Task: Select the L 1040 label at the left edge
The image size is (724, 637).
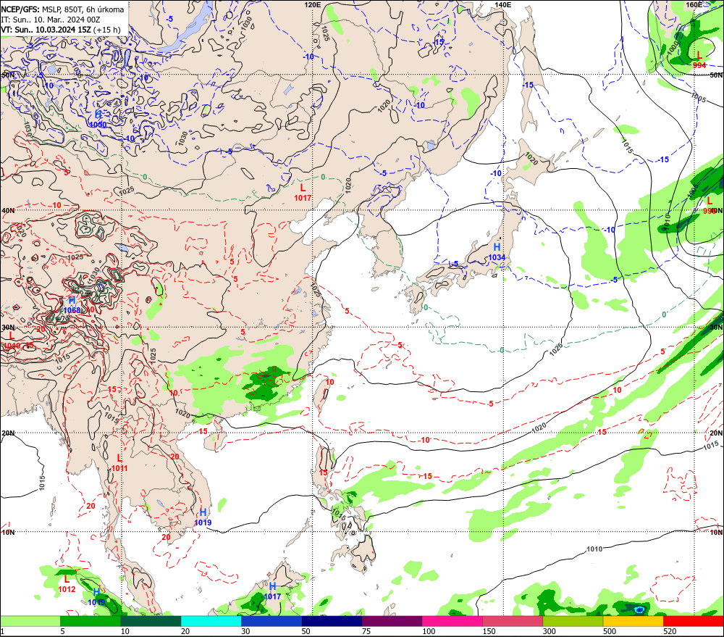Action: [12, 341]
